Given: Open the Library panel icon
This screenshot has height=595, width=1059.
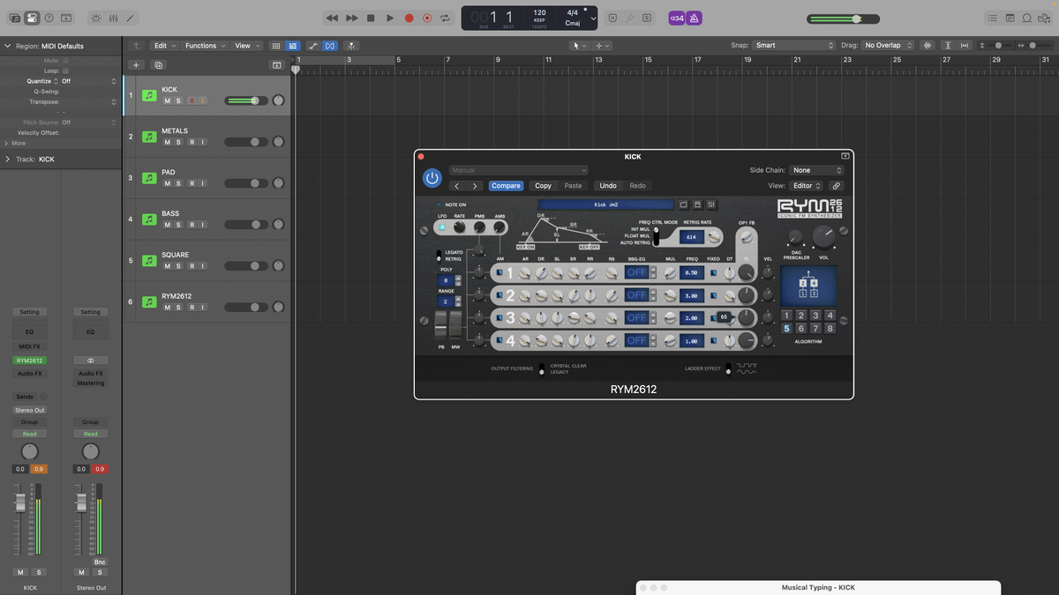Looking at the screenshot, I should point(14,18).
